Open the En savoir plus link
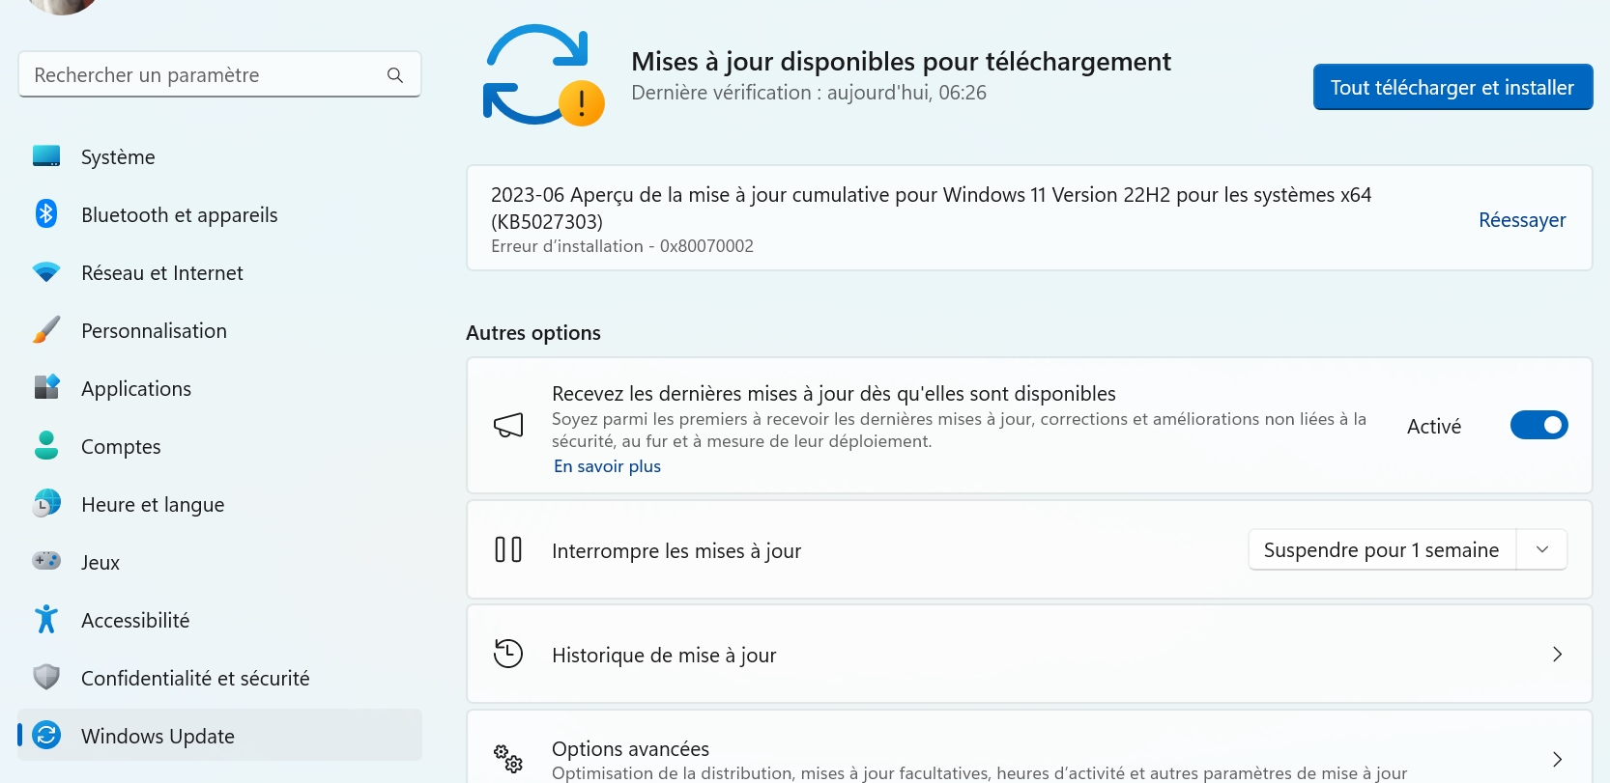The height and width of the screenshot is (783, 1610). pos(607,466)
